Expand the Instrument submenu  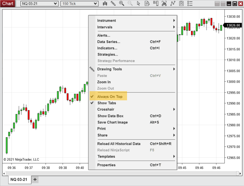point(133,20)
